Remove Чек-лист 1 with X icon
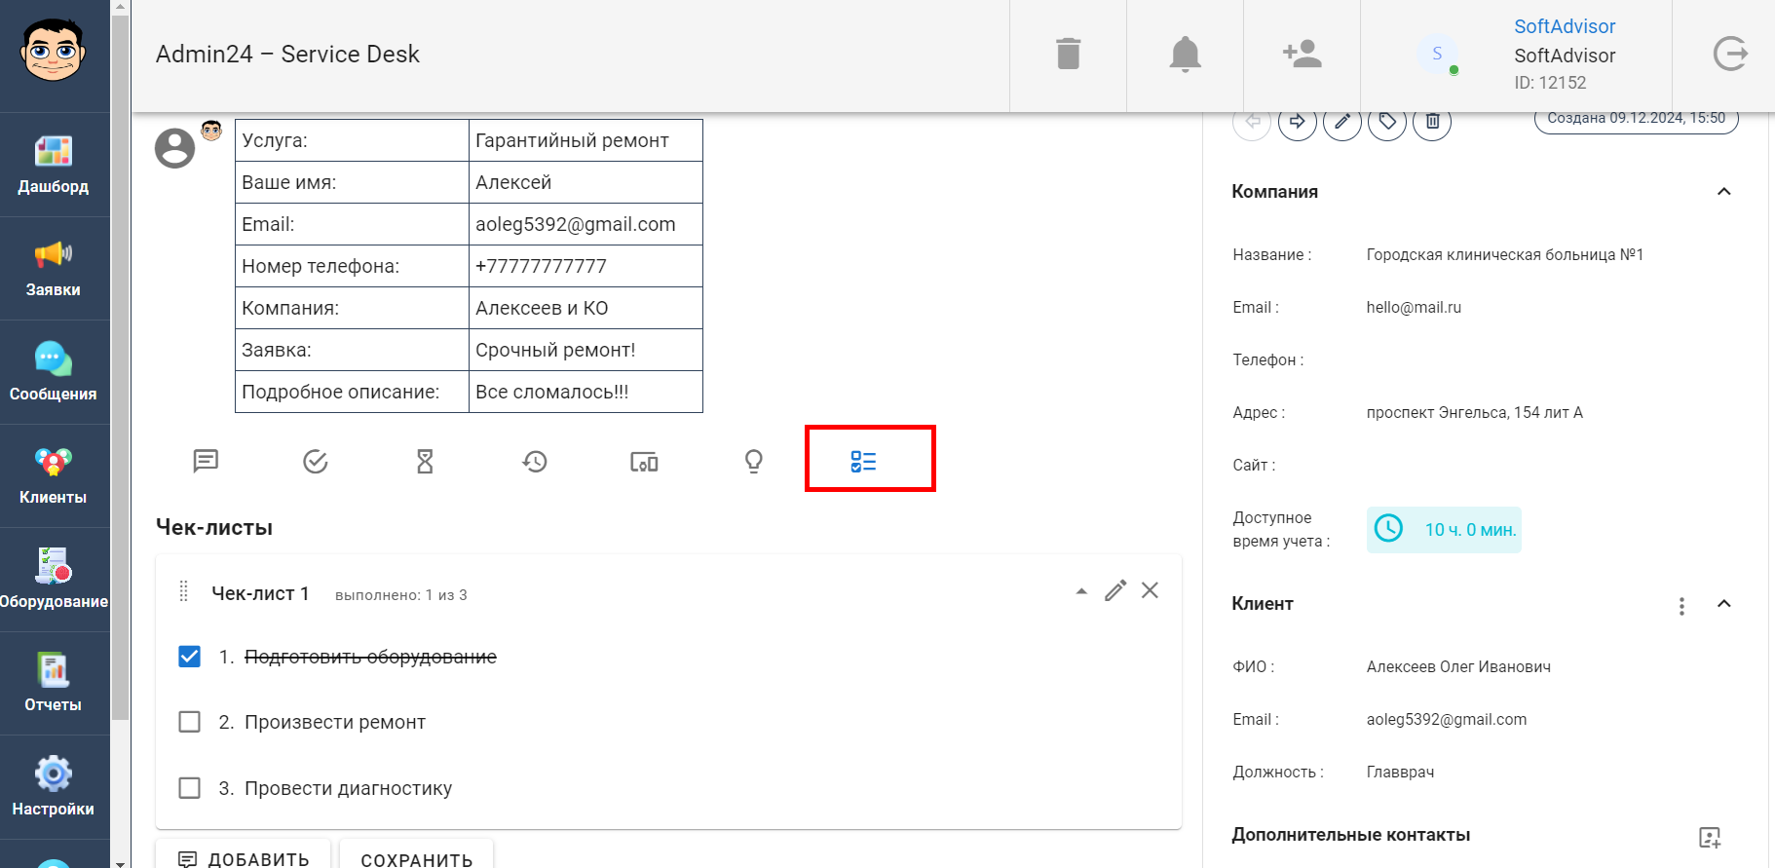 pyautogui.click(x=1150, y=590)
